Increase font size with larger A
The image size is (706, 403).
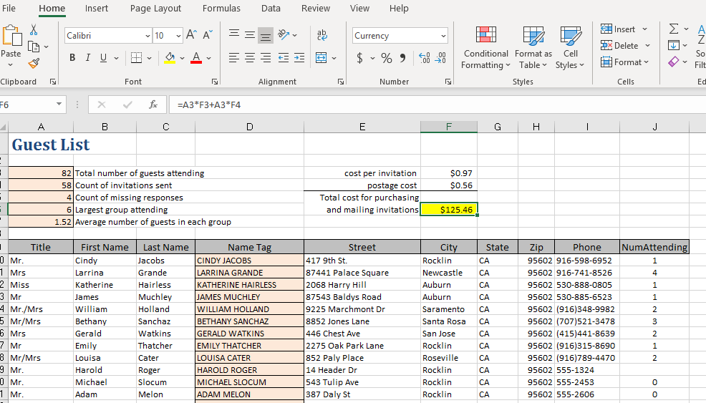click(191, 35)
